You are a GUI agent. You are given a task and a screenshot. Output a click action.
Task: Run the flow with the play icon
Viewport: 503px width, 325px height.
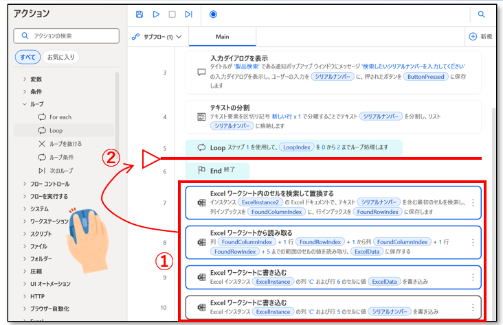156,14
